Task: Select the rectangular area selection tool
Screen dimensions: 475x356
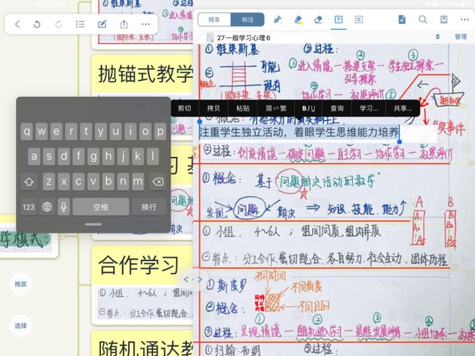Action: 359,20
